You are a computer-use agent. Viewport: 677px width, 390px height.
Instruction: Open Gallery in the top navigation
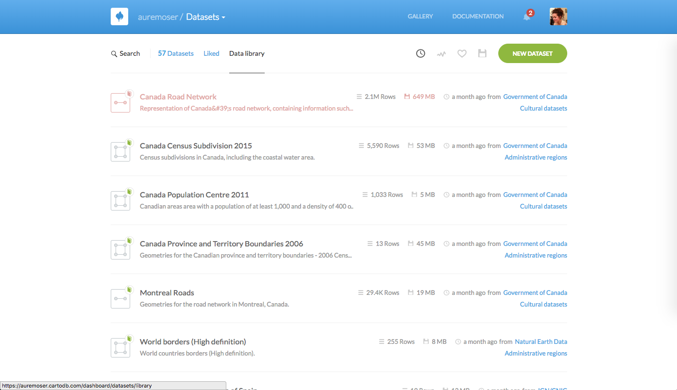click(x=420, y=16)
